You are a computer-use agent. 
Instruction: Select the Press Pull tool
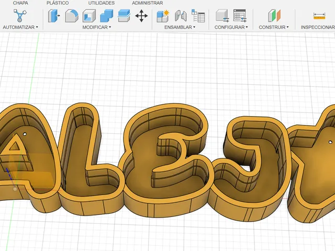(54, 16)
